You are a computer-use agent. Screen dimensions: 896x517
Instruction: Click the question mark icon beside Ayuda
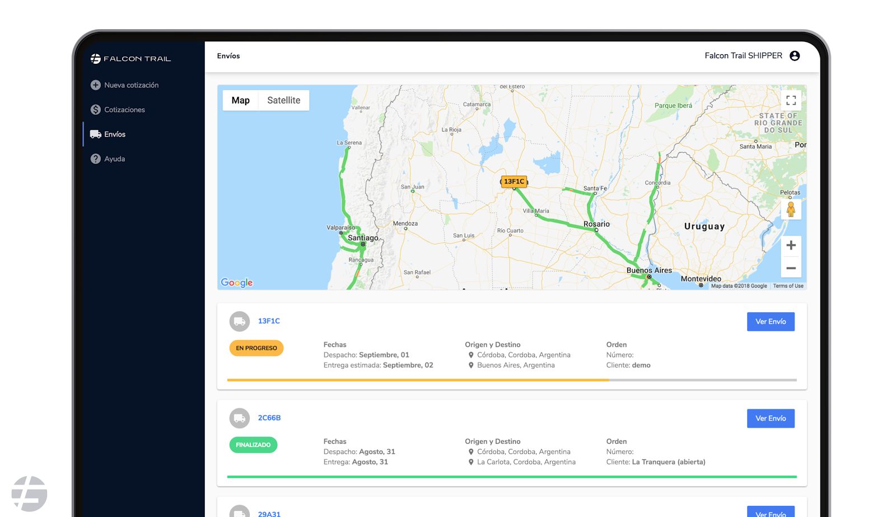[96, 159]
